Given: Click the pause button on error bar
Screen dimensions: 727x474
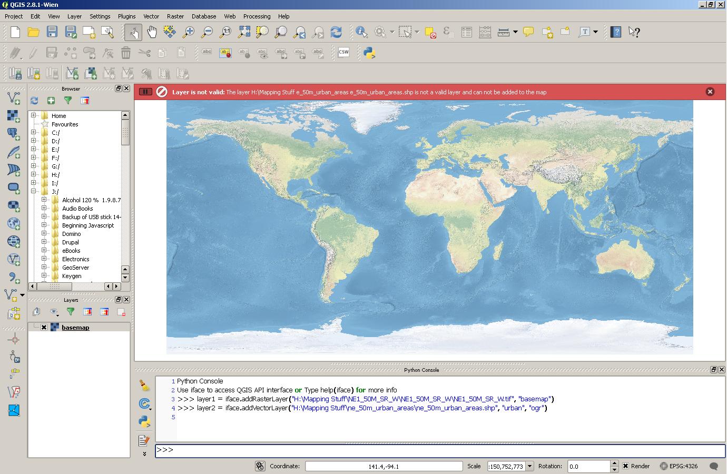Looking at the screenshot, I should (x=145, y=92).
